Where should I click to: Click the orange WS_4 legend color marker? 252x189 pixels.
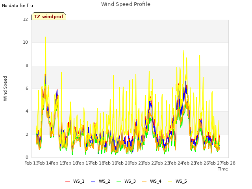[x=145, y=182]
